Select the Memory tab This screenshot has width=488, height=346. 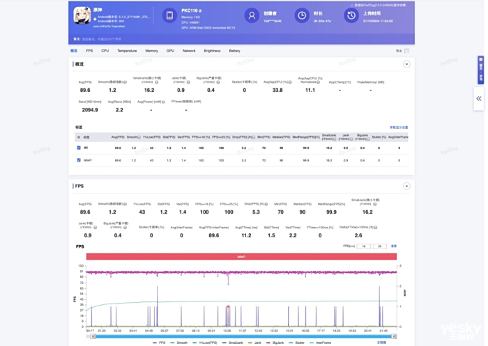[151, 51]
